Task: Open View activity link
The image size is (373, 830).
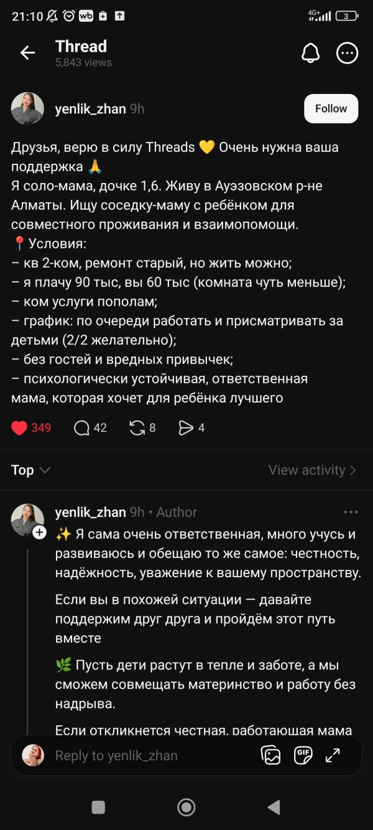Action: click(312, 470)
